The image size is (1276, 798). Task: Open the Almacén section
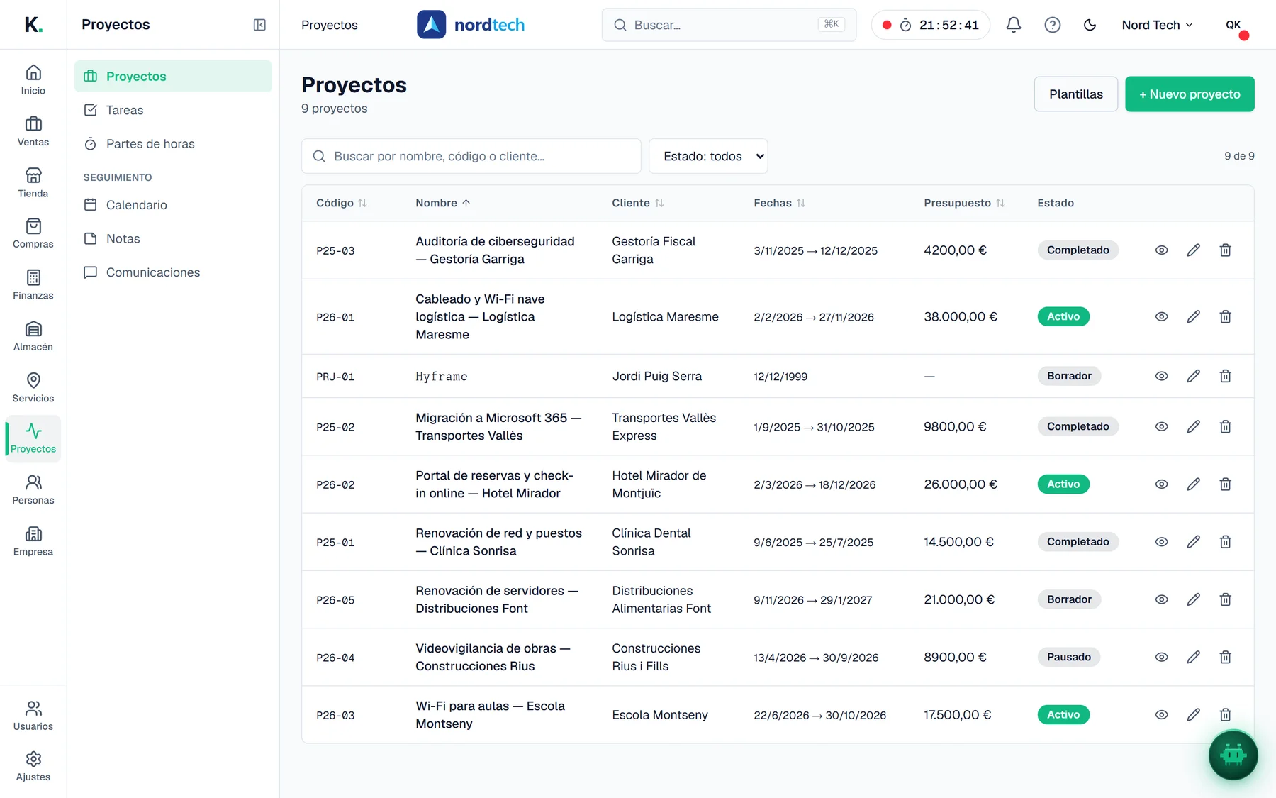(33, 336)
